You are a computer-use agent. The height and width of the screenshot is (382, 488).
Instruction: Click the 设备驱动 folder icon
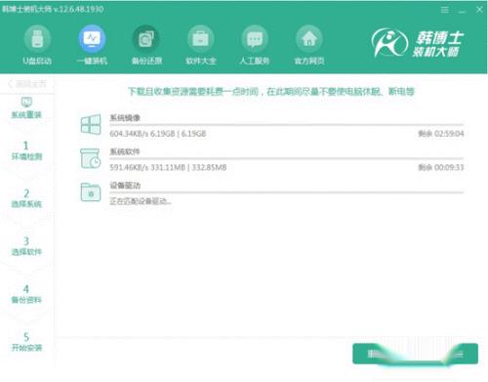(91, 191)
